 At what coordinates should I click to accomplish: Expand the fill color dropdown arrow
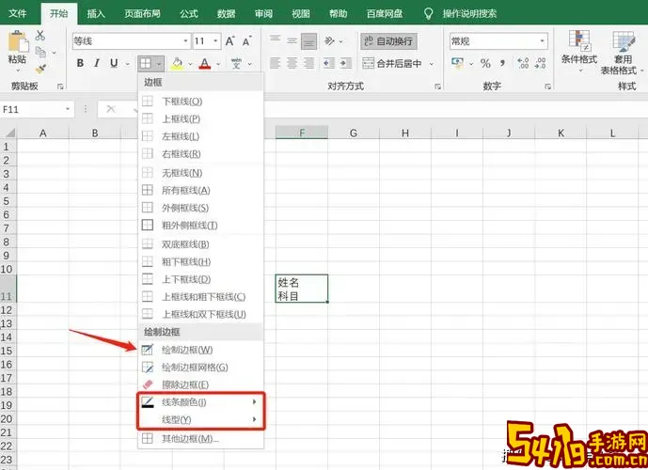pyautogui.click(x=191, y=64)
